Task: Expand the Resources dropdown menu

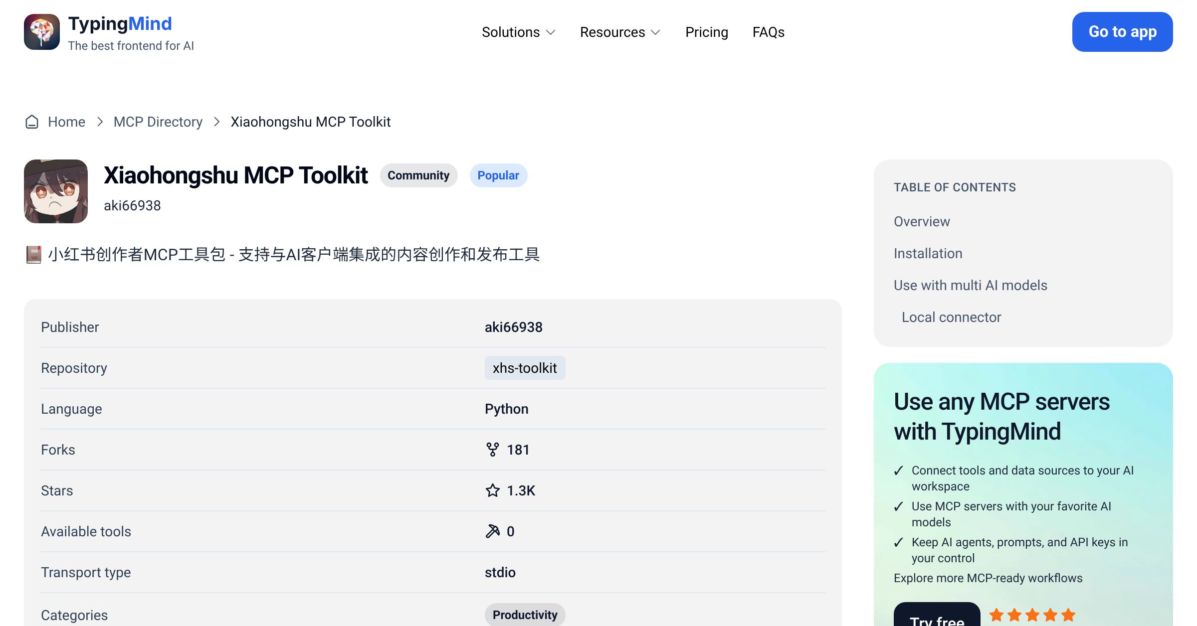Action: click(620, 32)
